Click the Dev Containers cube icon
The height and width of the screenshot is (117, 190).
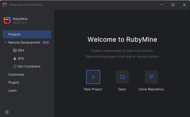15,66
